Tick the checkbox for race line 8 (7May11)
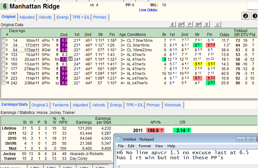This screenshot has width=258, height=168. [3, 73]
